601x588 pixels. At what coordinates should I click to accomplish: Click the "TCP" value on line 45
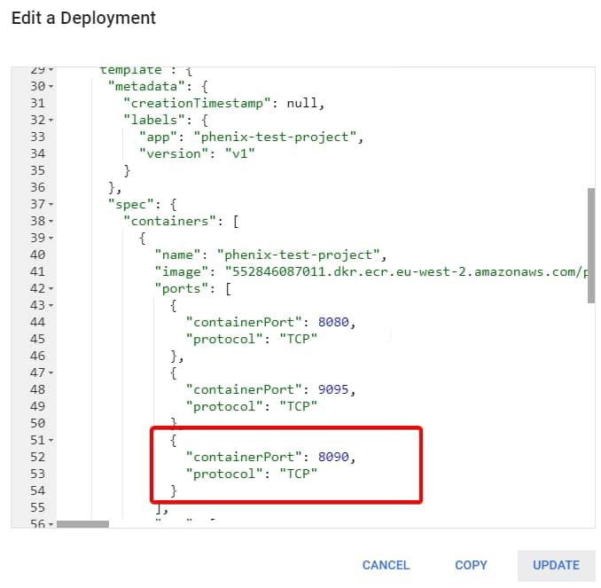(298, 339)
